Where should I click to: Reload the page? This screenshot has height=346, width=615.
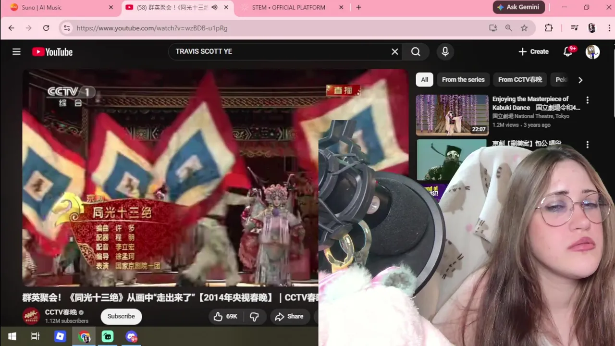point(46,28)
